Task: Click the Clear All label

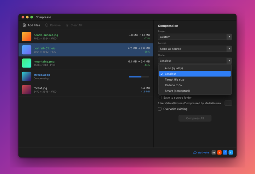Action: point(76,25)
